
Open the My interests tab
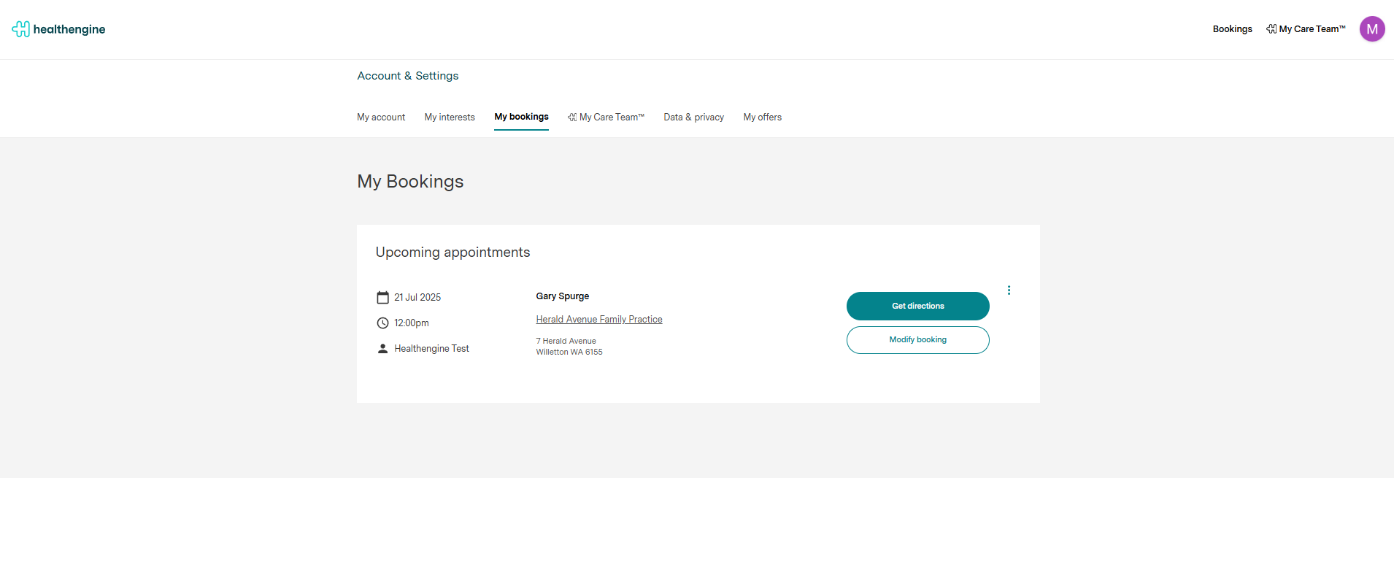[450, 117]
